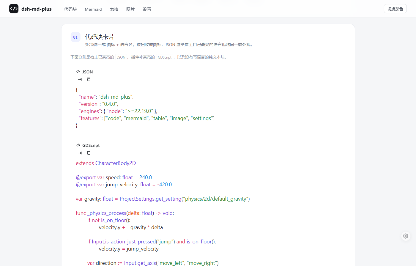Toggle line wrap on the JSON code block
The width and height of the screenshot is (416, 266).
pyautogui.click(x=80, y=79)
